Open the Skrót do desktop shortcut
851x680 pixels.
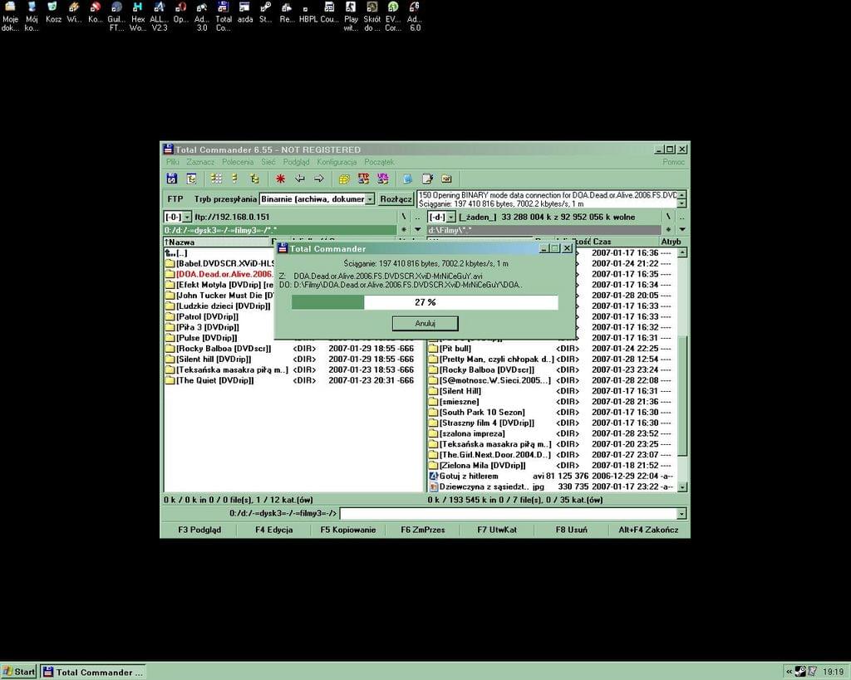point(371,17)
